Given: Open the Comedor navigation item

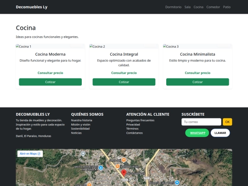Looking at the screenshot, I should pos(213,7).
